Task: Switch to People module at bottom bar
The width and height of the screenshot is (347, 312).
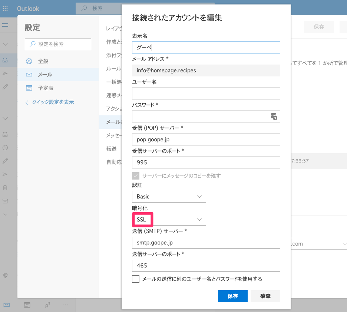Action: [x=47, y=305]
